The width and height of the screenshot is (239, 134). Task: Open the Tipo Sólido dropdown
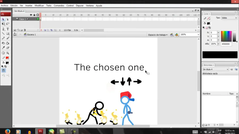coord(229,18)
